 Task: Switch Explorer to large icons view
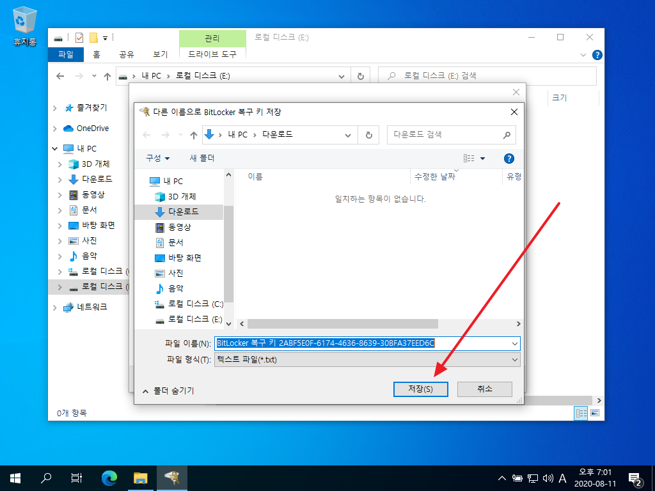click(596, 413)
